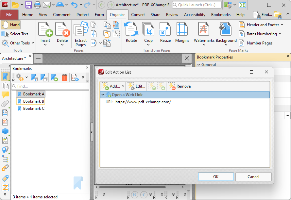Click the Resize pages icon
Viewport: 291px width, 200px height.
[165, 29]
